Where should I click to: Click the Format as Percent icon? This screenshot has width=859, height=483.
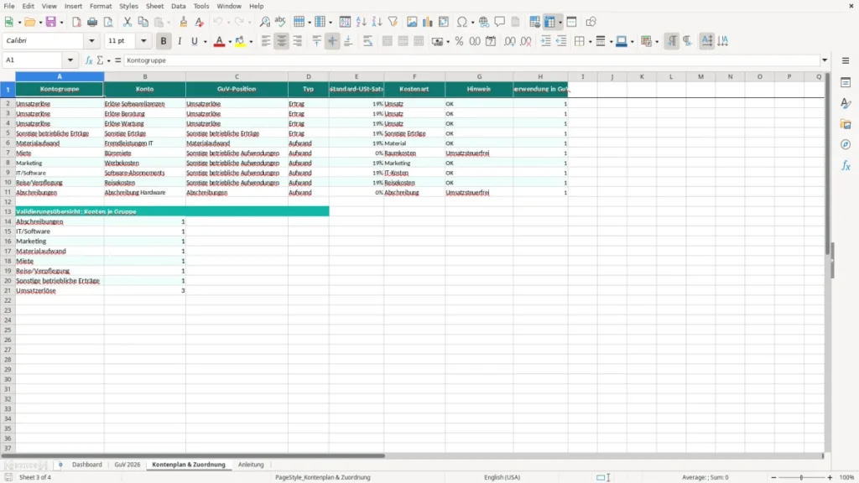click(459, 41)
